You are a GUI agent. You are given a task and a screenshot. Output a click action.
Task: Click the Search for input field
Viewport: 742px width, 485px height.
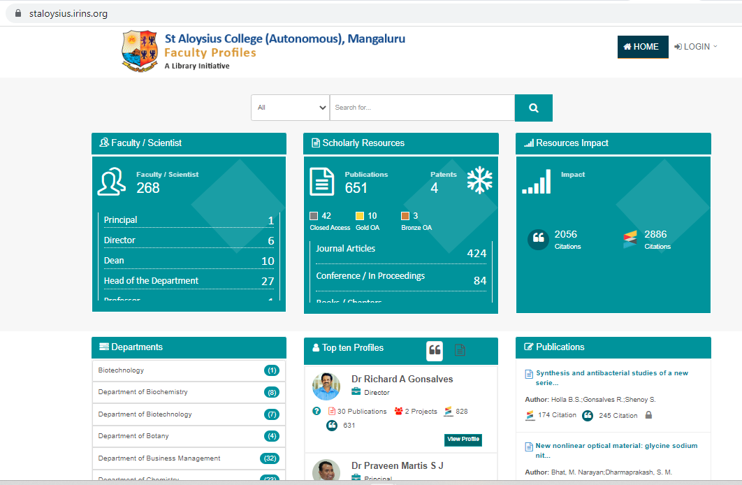tap(422, 108)
